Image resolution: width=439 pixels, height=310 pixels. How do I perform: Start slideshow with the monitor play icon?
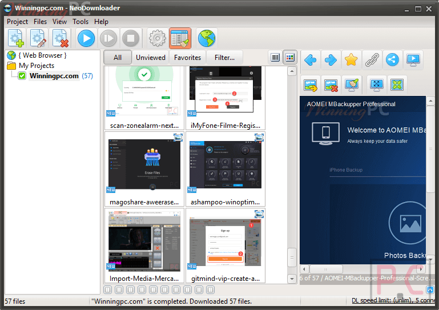coord(413,59)
